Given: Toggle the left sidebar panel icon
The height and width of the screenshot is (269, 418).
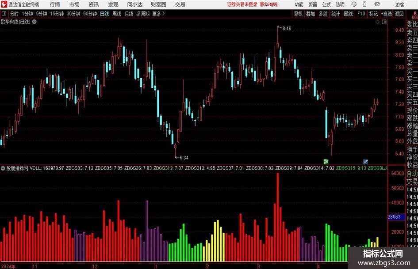Looking at the screenshot, I should pos(4,14).
